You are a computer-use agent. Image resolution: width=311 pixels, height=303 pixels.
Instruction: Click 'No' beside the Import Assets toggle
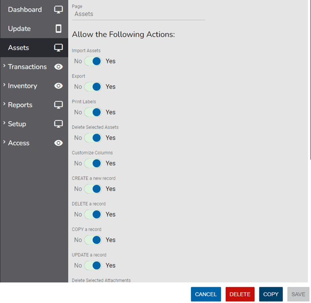coord(78,61)
